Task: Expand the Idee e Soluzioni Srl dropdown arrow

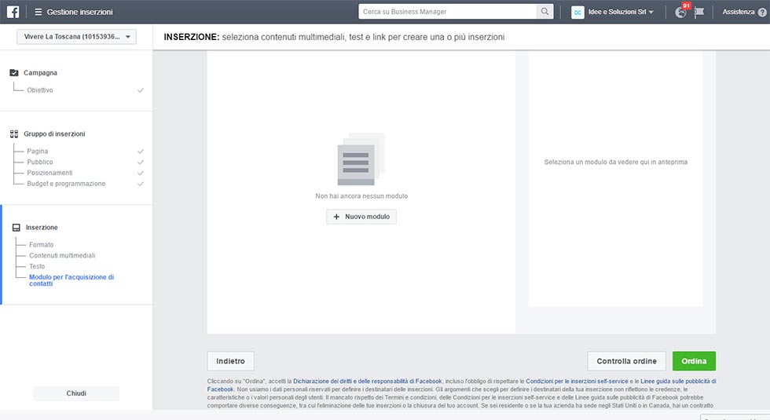Action: click(x=651, y=13)
